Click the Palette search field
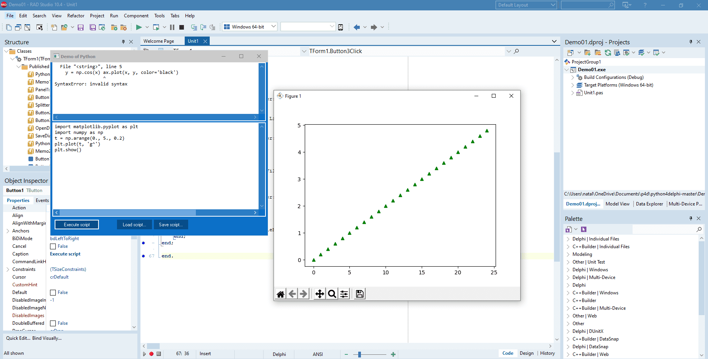 click(x=668, y=229)
